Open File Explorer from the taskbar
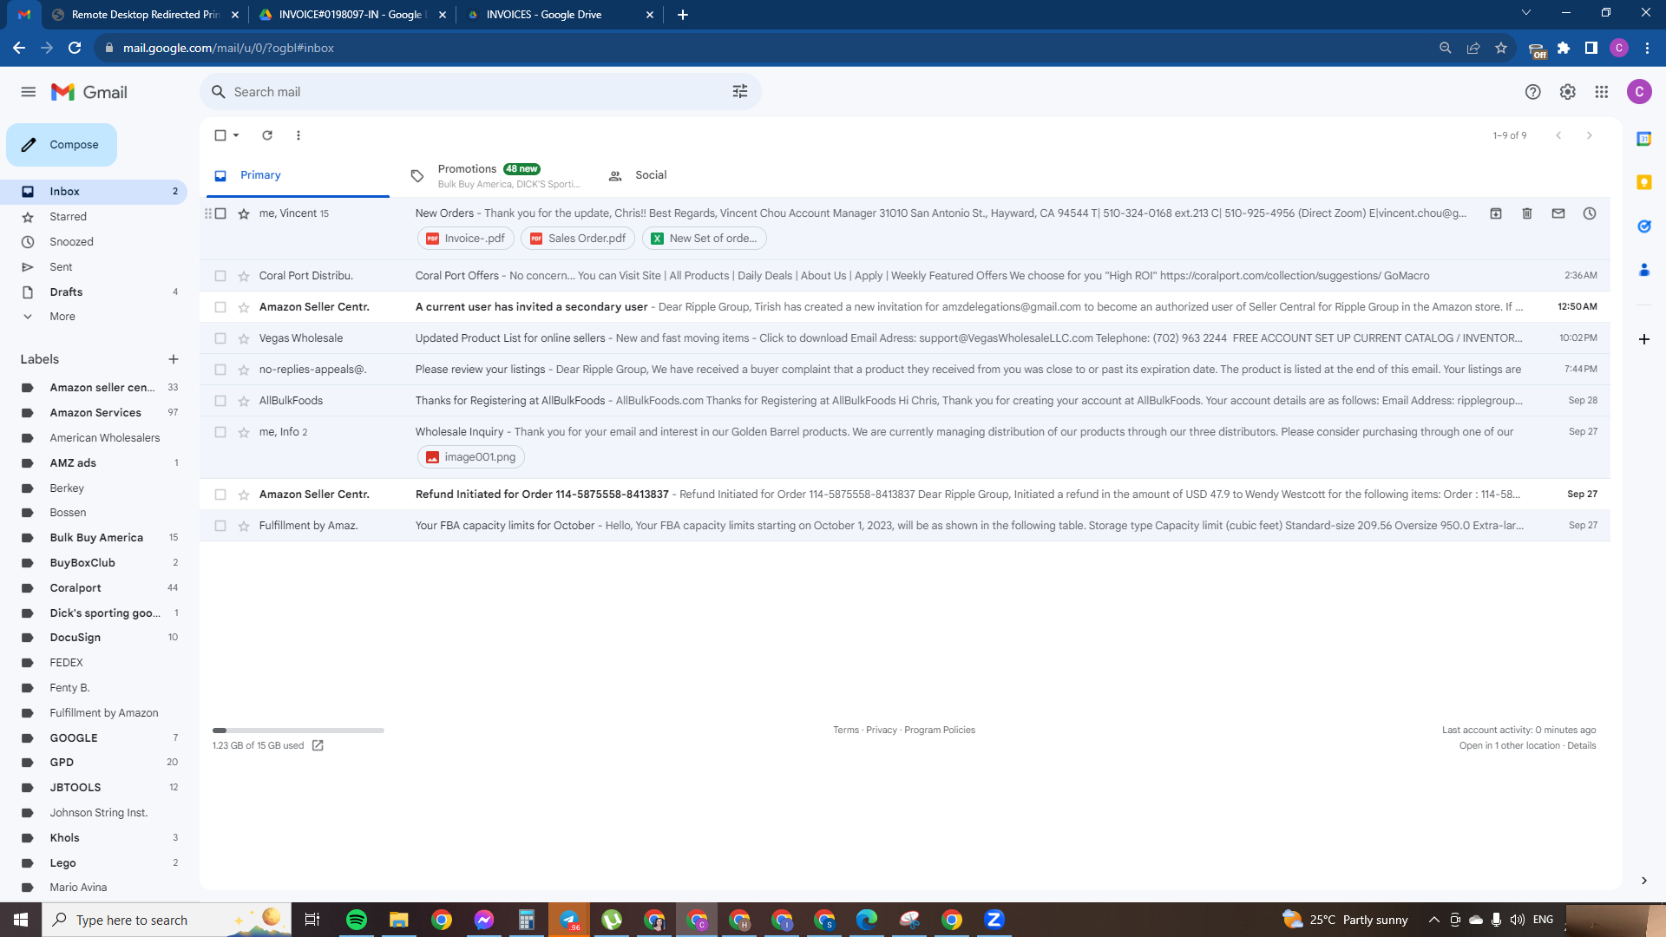Screen dimensions: 1666x937 tap(399, 920)
